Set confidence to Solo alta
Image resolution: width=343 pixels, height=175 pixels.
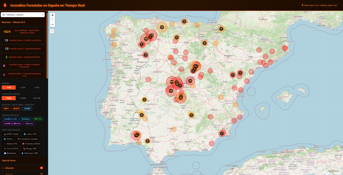click(37, 98)
